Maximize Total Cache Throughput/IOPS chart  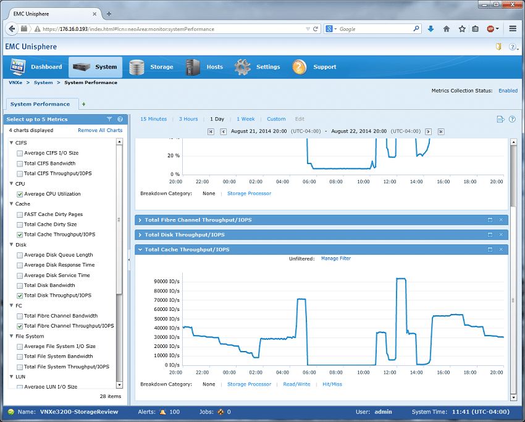(490, 249)
